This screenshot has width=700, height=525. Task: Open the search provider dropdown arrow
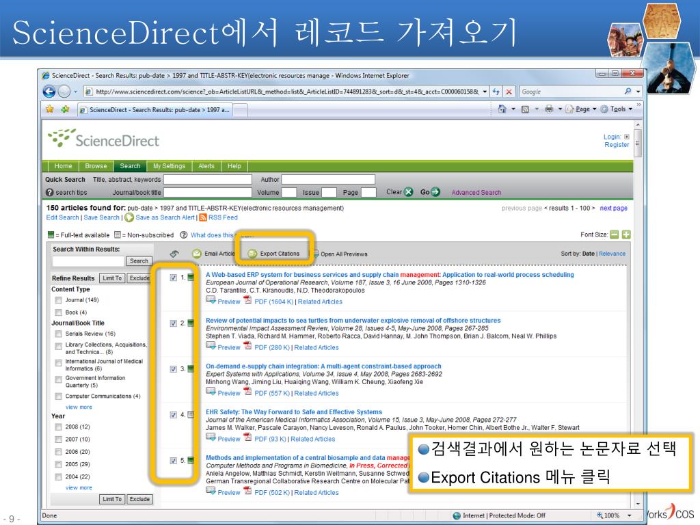[638, 92]
